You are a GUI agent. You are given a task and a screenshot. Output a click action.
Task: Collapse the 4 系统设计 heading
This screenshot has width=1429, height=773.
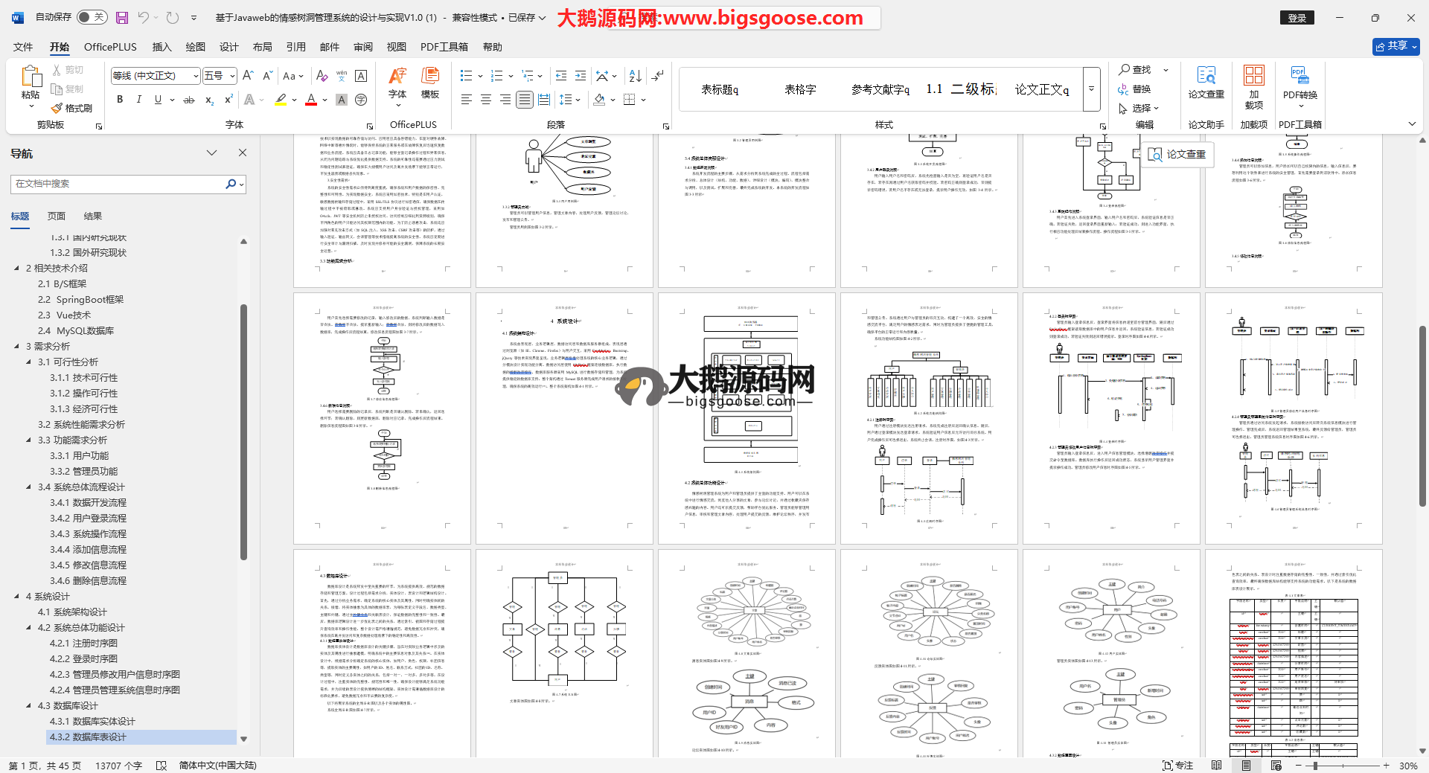[x=17, y=597]
